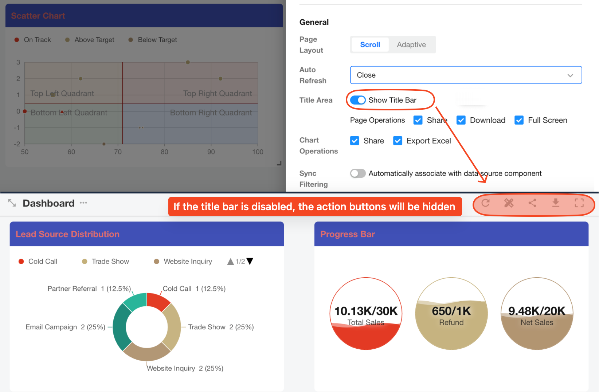This screenshot has height=392, width=599.
Task: Open the Auto Refresh dropdown
Action: (466, 75)
